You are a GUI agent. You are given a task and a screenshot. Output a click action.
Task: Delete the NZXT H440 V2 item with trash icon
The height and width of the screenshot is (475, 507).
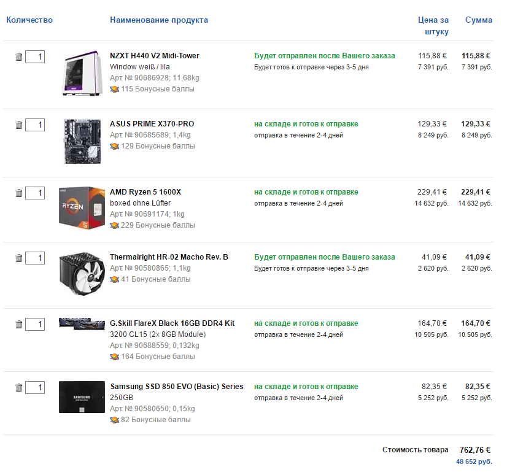tap(18, 57)
